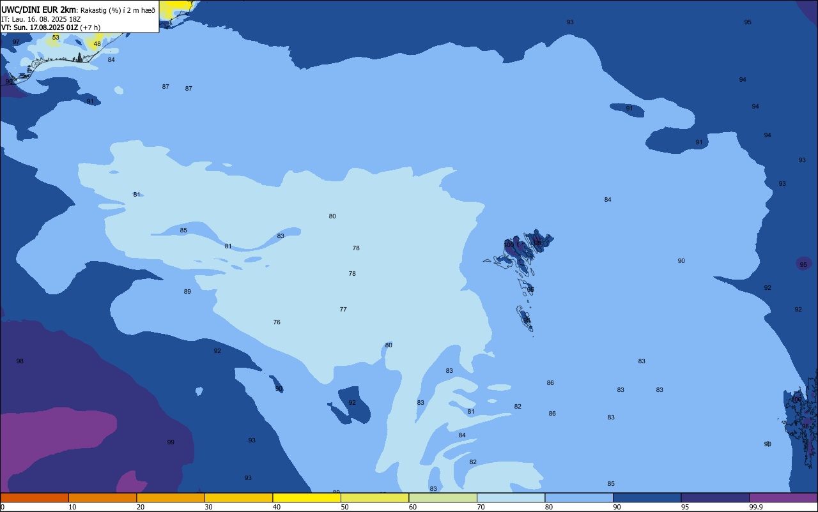Pick the 70–80 pale blue legend band
818x512 pixels.
pyautogui.click(x=511, y=497)
